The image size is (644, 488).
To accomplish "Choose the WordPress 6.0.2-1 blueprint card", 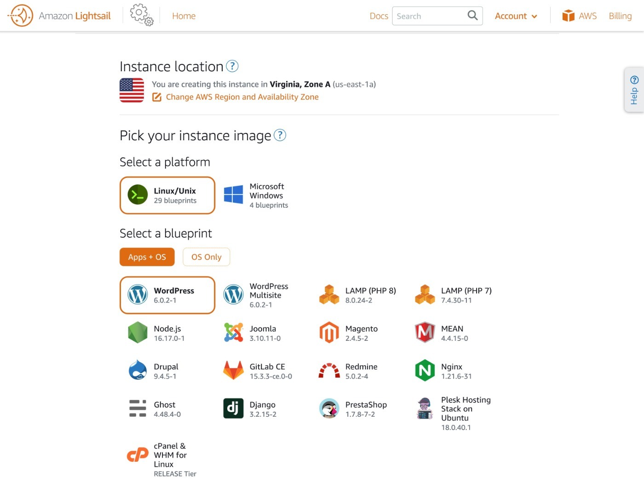I will coord(167,295).
